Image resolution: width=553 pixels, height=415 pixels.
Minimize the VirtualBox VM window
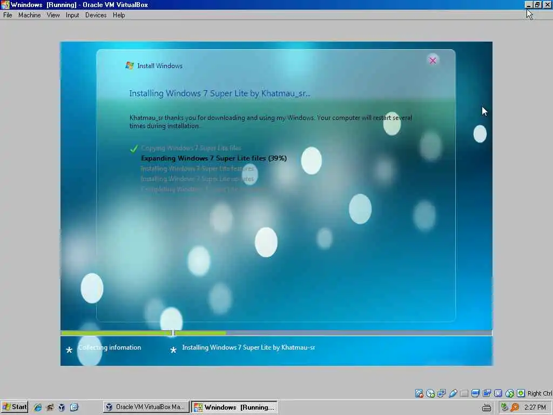528,4
